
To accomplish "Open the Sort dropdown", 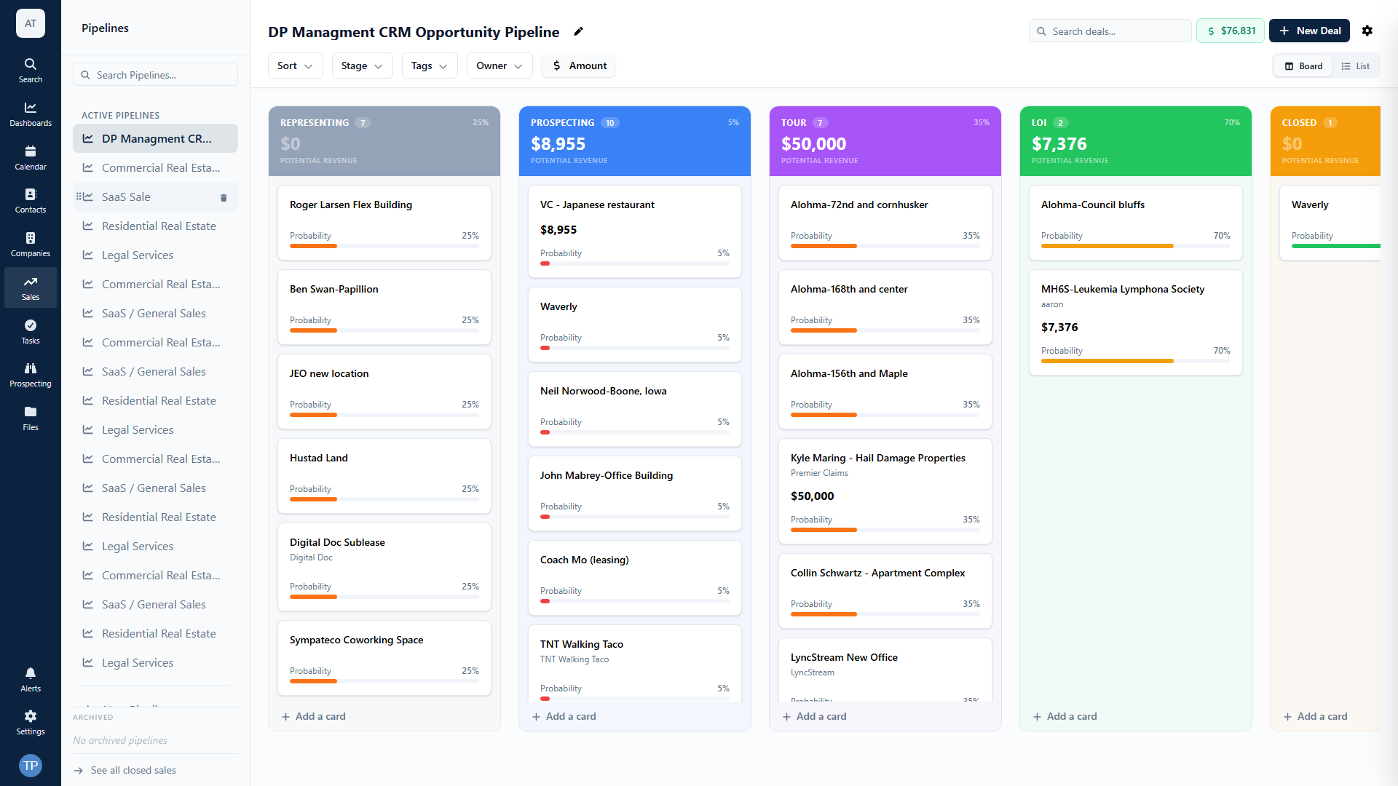I will click(295, 65).
